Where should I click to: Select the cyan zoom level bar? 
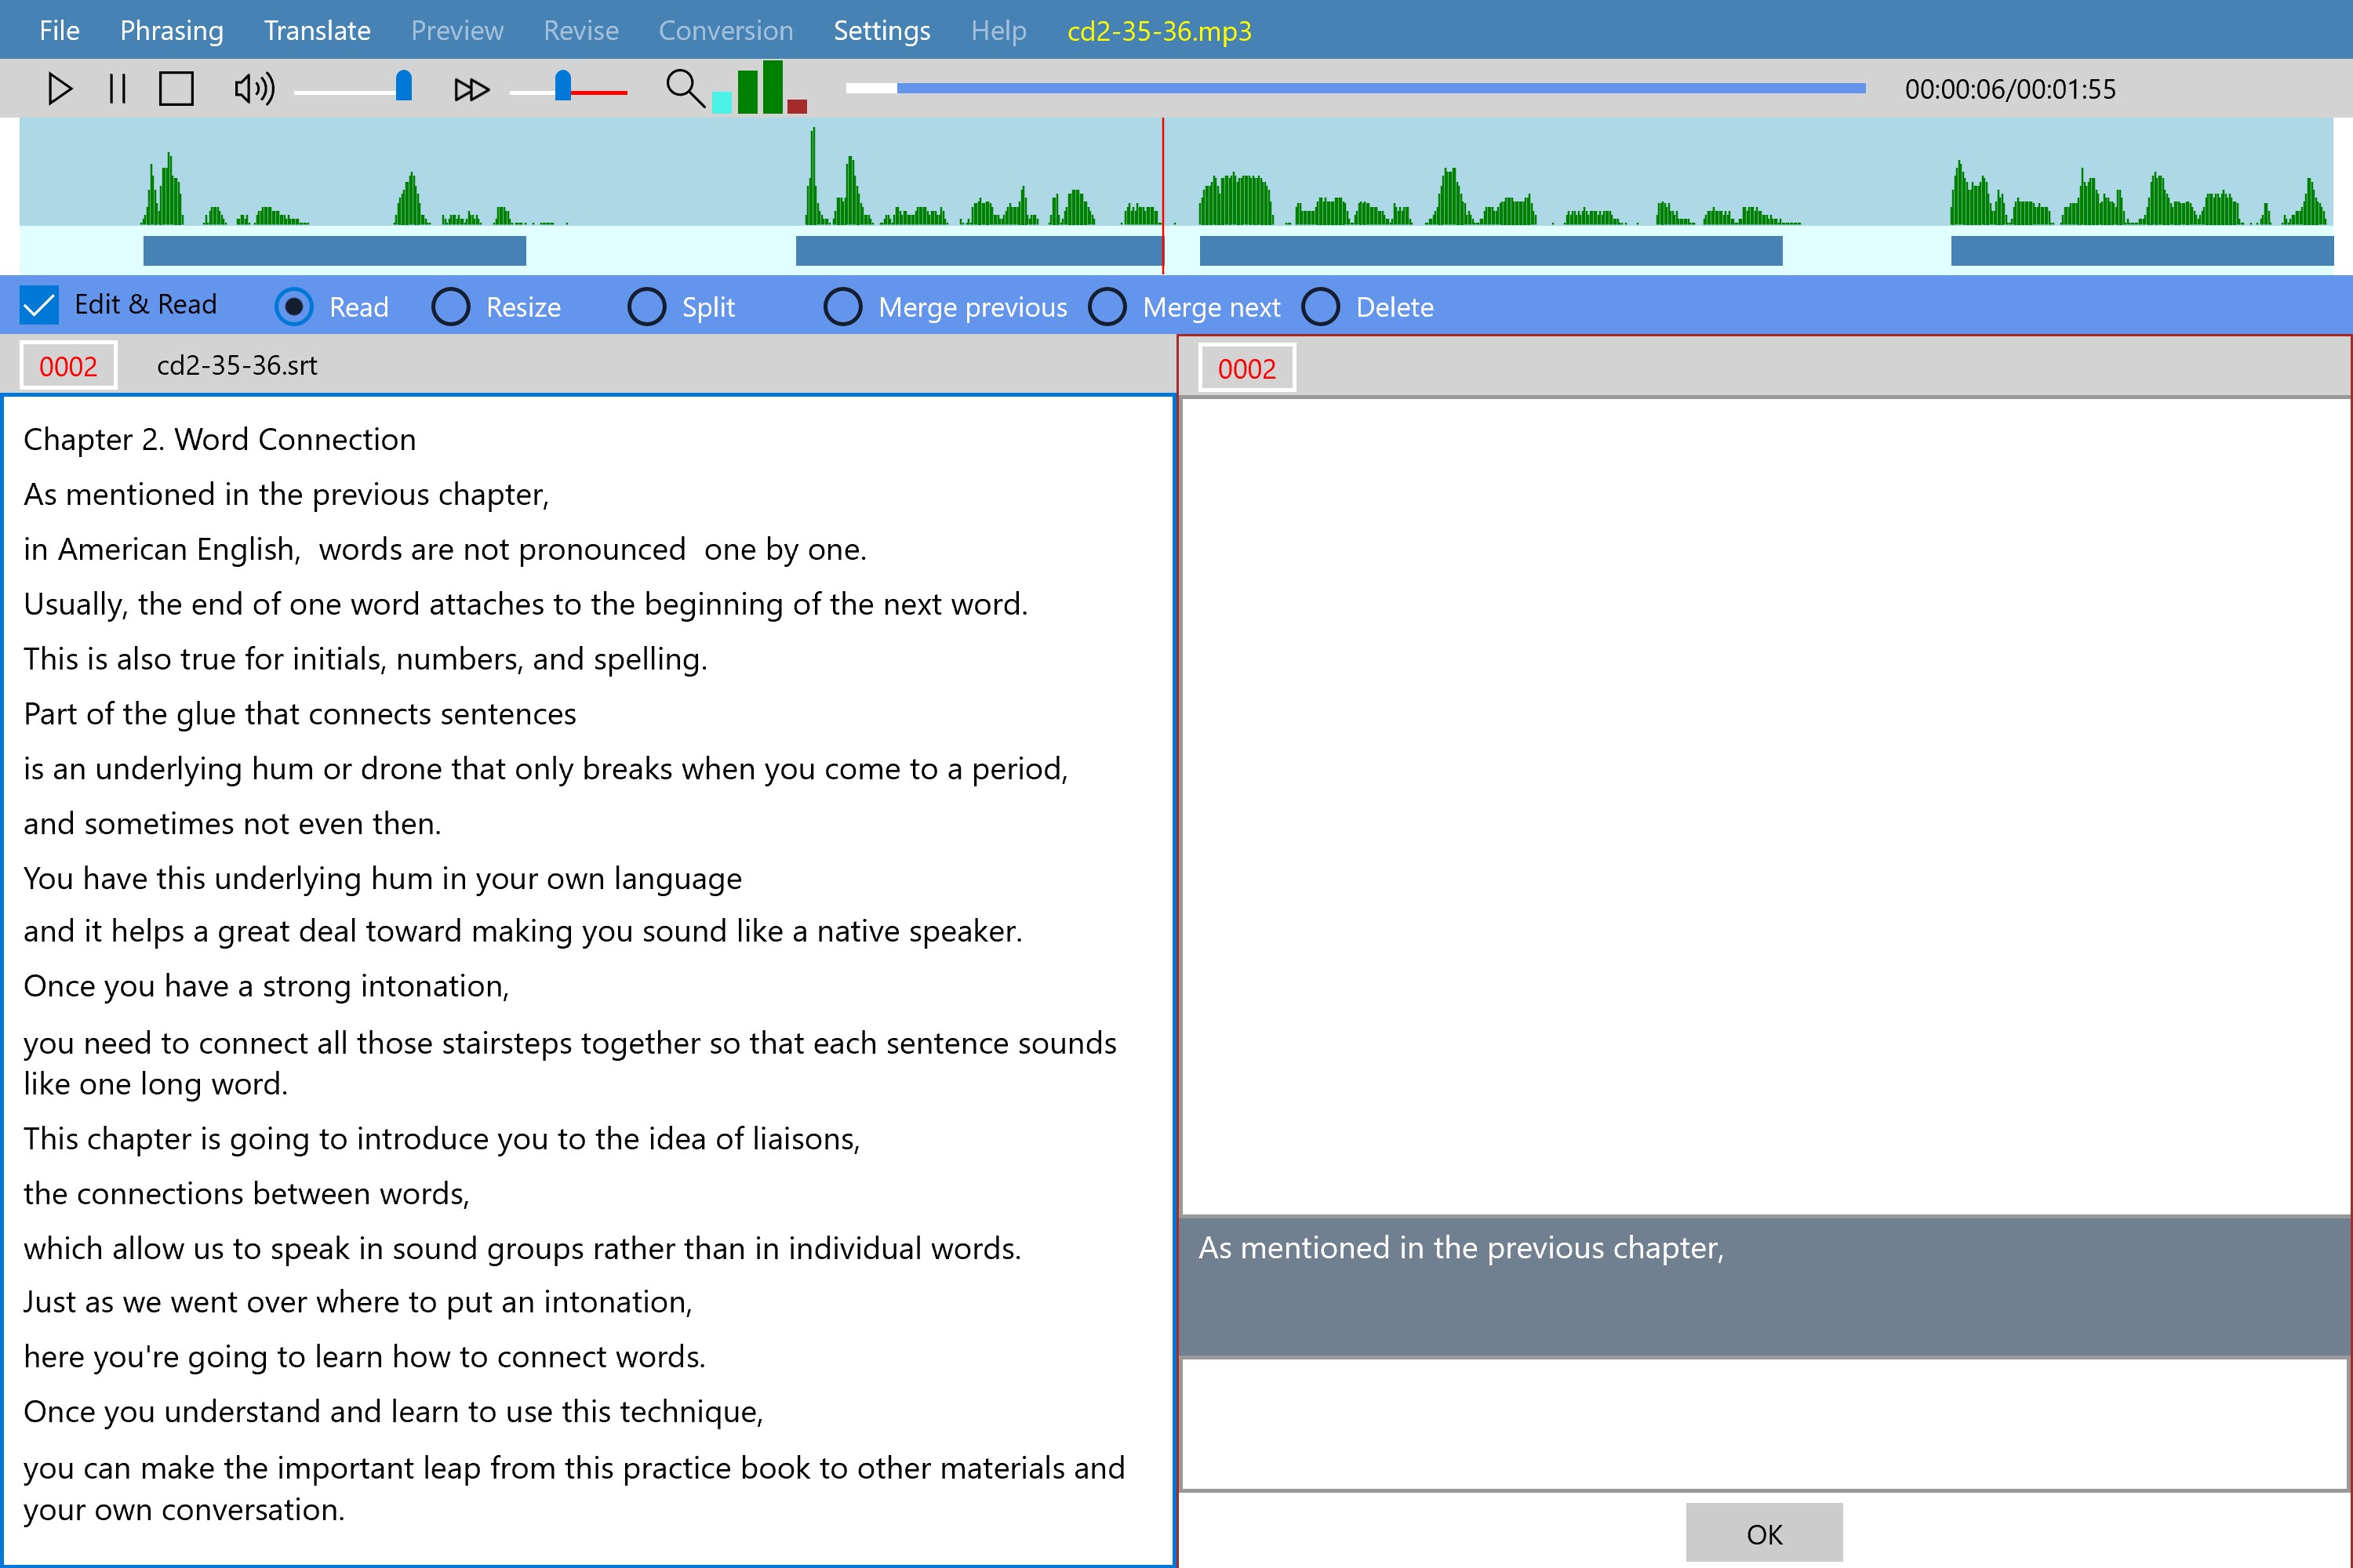pos(722,102)
